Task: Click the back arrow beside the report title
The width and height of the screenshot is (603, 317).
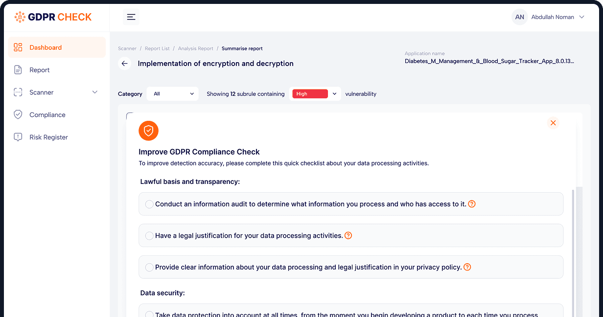Action: (124, 63)
